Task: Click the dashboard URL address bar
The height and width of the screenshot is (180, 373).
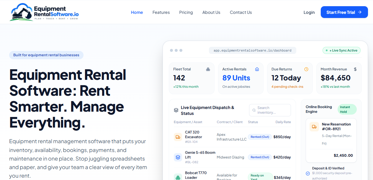Action: click(253, 50)
